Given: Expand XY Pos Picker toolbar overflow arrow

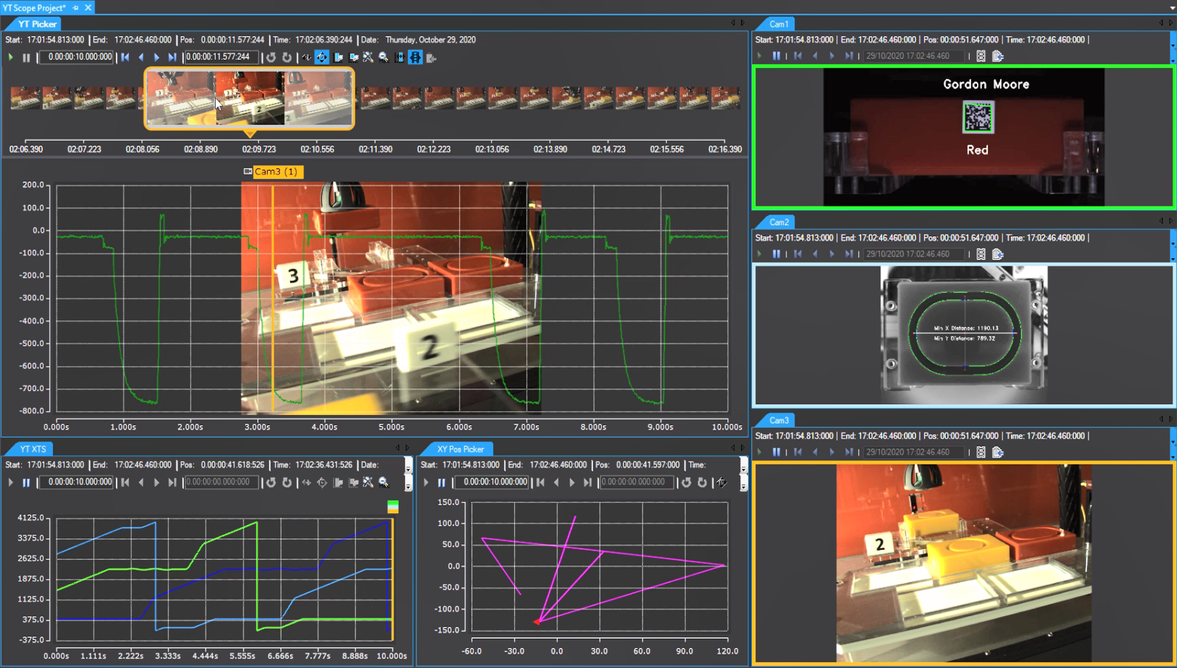Looking at the screenshot, I should coord(743,483).
